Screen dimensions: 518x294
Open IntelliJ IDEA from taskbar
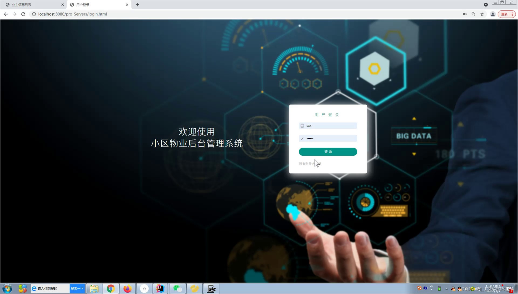coord(161,289)
